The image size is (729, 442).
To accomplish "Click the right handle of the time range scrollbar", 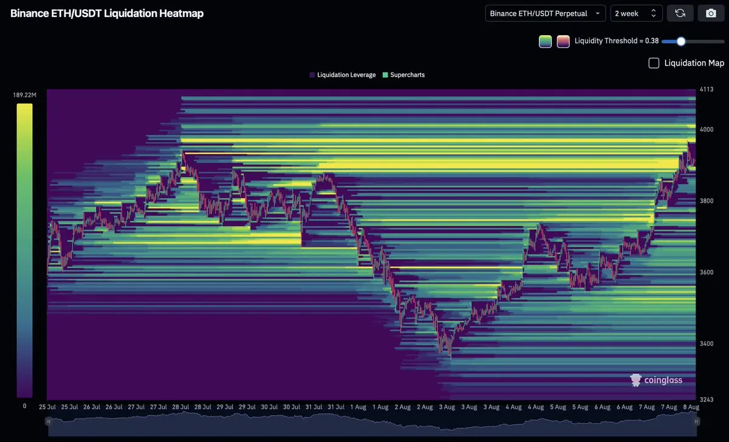I will click(x=697, y=421).
